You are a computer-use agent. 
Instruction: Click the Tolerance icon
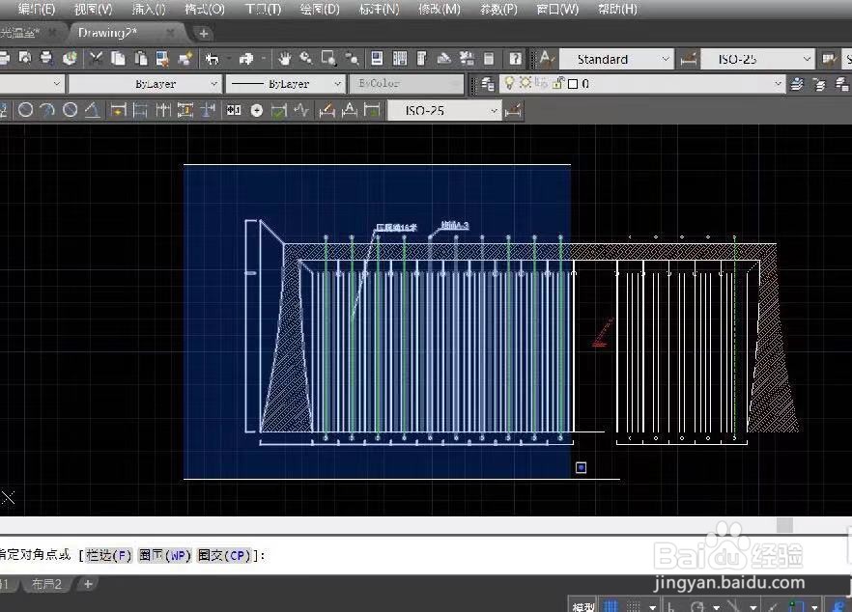point(234,110)
